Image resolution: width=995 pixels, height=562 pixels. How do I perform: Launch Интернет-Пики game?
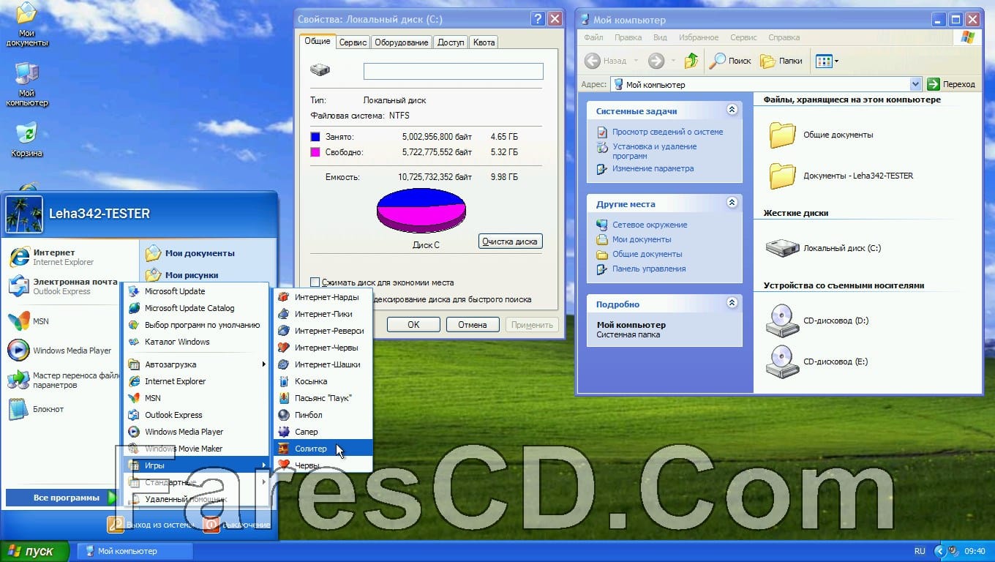[323, 314]
